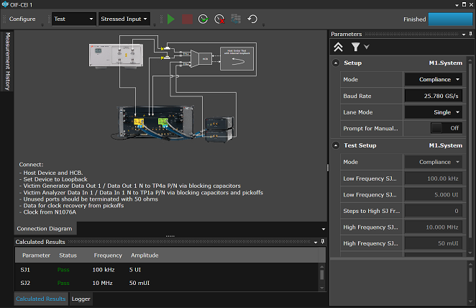Collapse all parameters with the double-chevron icon
This screenshot has height=308, width=476.
338,47
